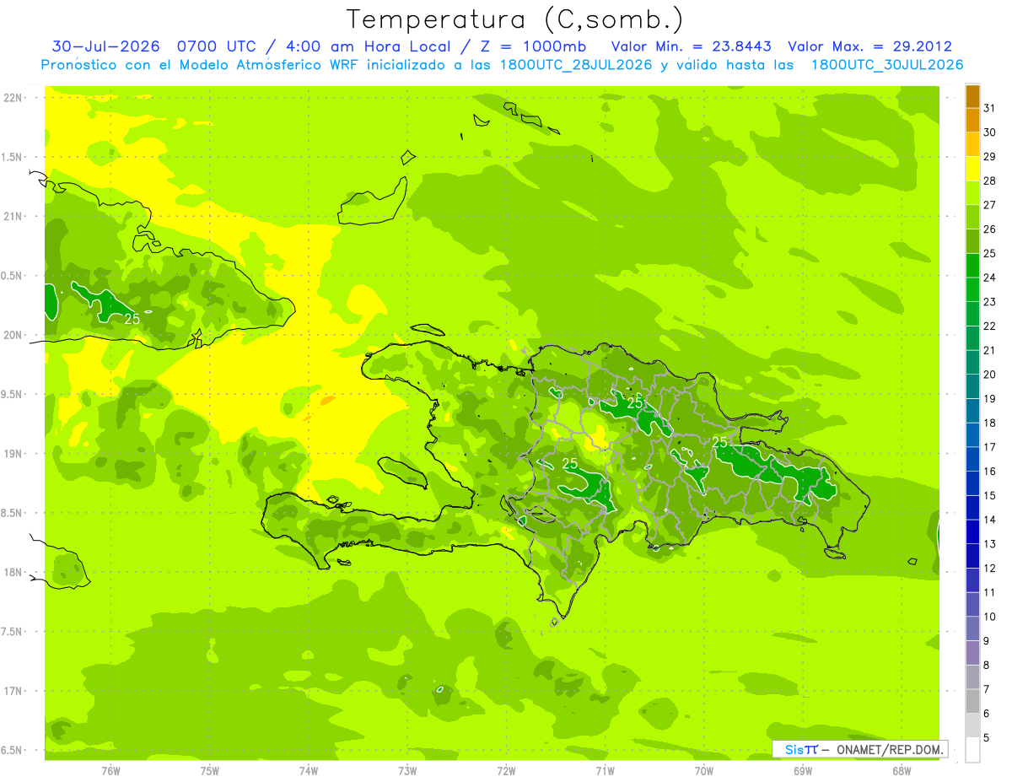Click the 22N latitude label
This screenshot has width=1012, height=782.
click(x=13, y=98)
